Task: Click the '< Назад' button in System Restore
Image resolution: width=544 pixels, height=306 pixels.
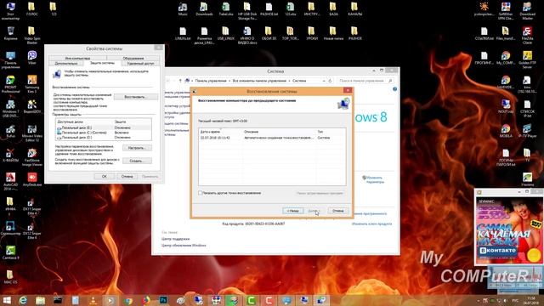Action: (x=292, y=211)
